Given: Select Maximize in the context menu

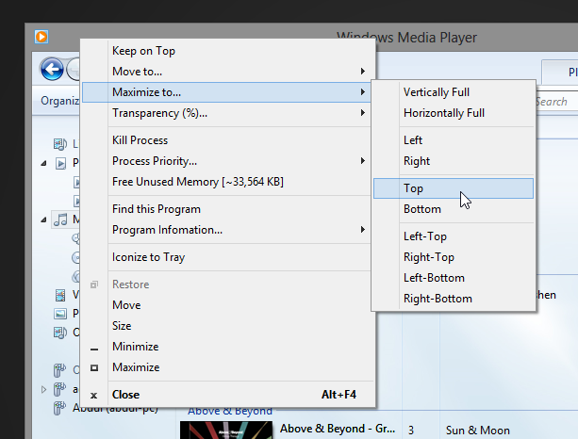Looking at the screenshot, I should (228, 367).
